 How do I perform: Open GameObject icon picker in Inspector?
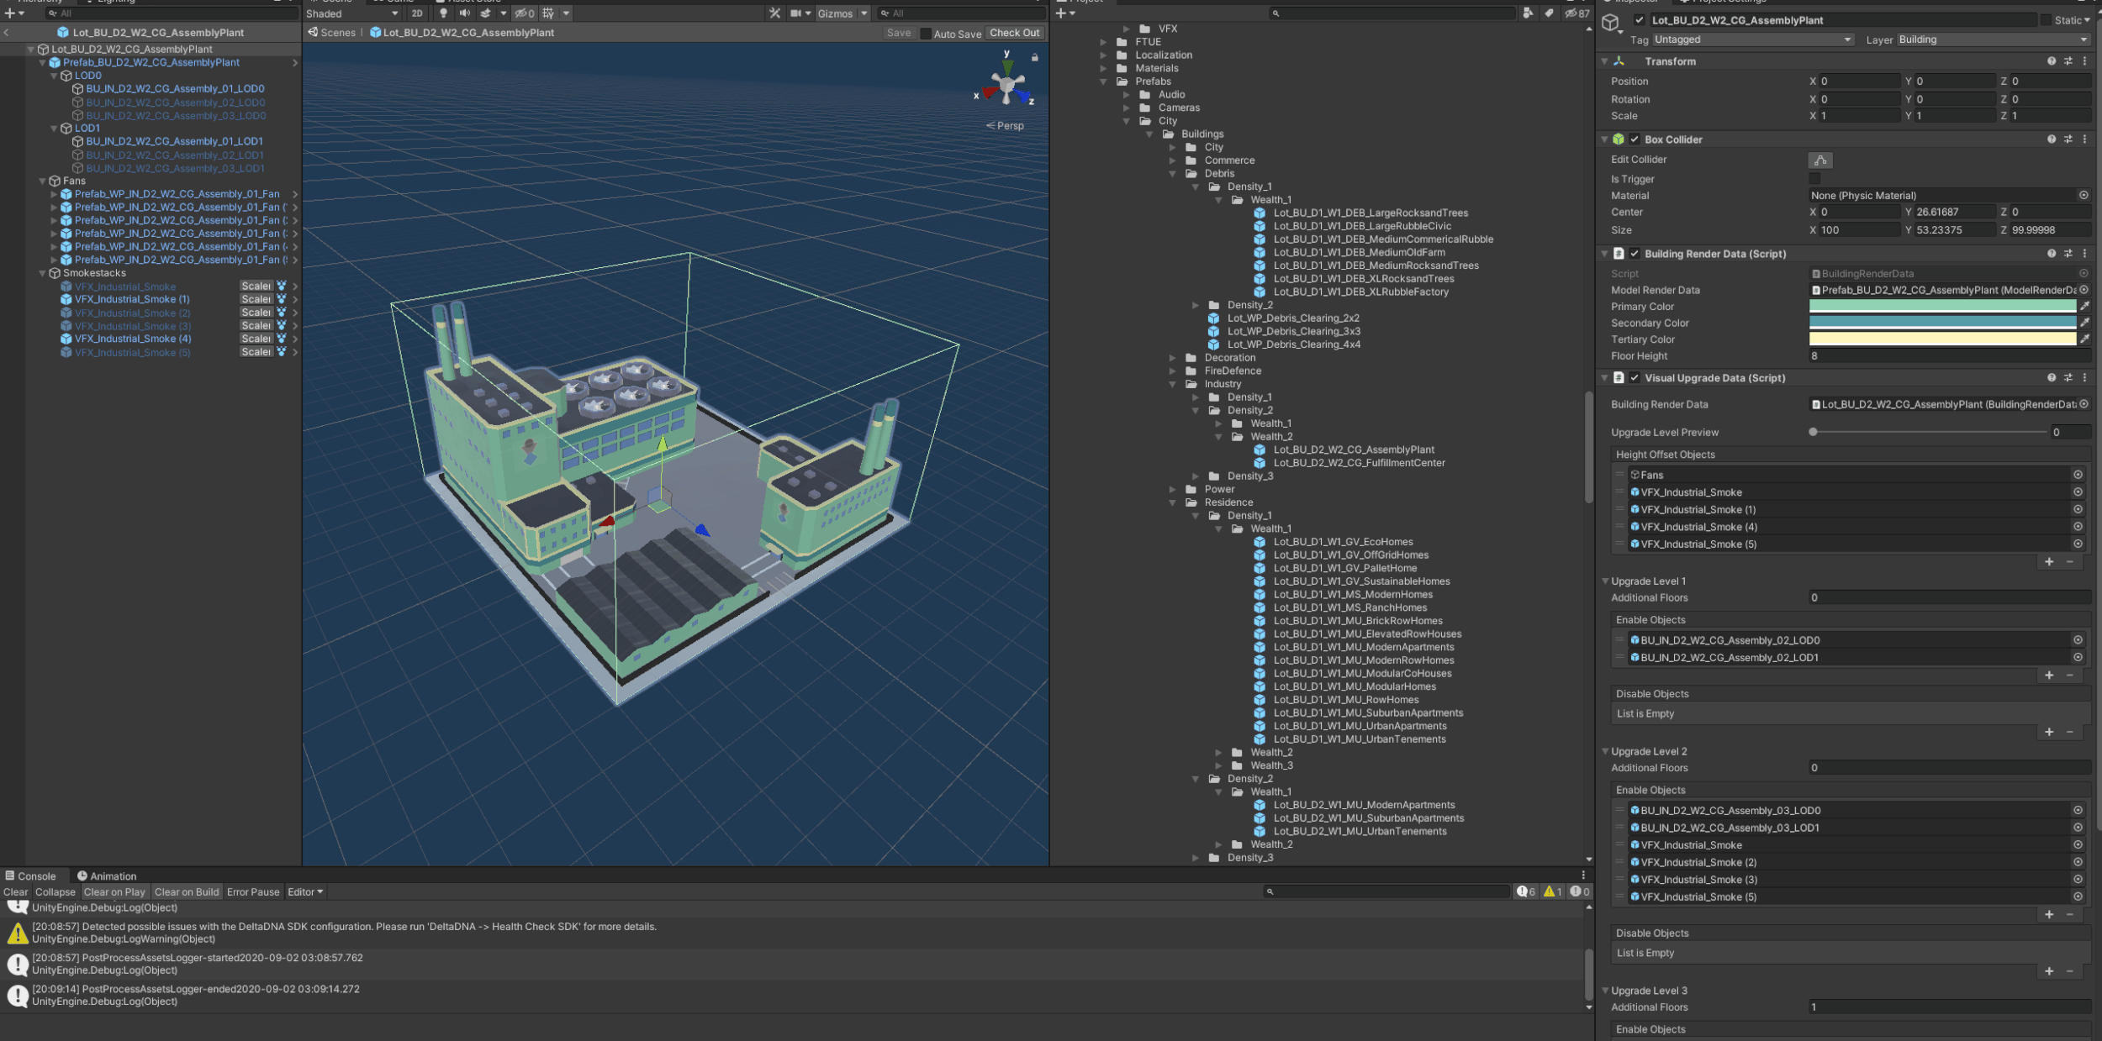pos(1610,23)
